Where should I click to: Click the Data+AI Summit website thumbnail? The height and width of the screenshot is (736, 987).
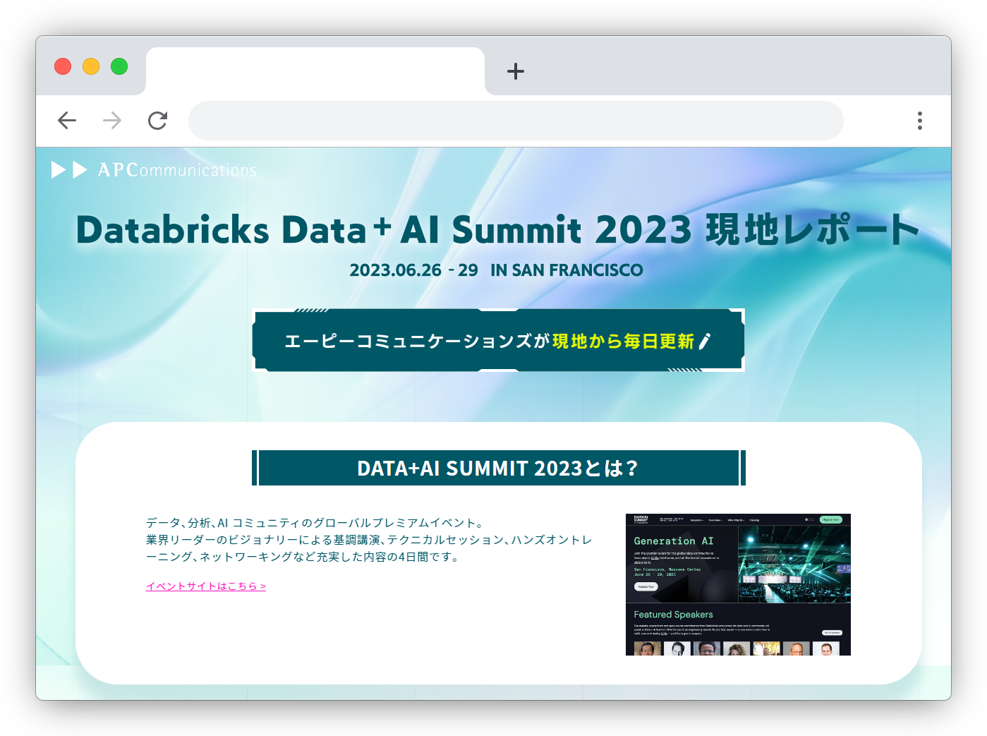(738, 584)
